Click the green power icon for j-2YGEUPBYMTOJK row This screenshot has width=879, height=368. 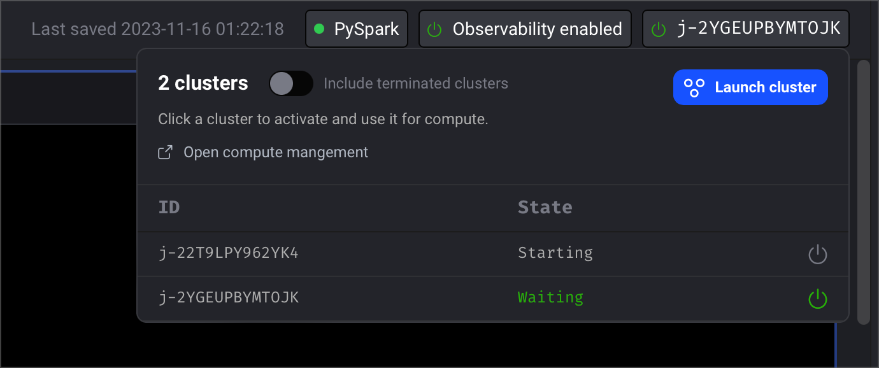(817, 299)
